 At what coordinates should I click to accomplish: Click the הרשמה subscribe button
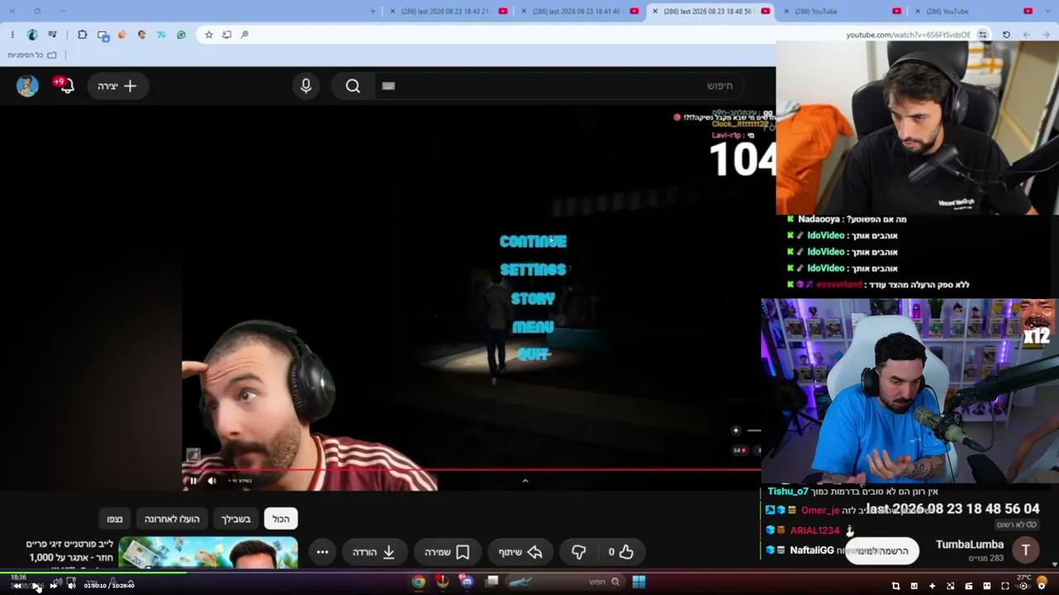tap(882, 551)
